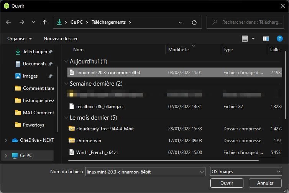Image resolution: width=289 pixels, height=193 pixels.
Task: Refresh the Téléchargements folder view
Action: 194,23
